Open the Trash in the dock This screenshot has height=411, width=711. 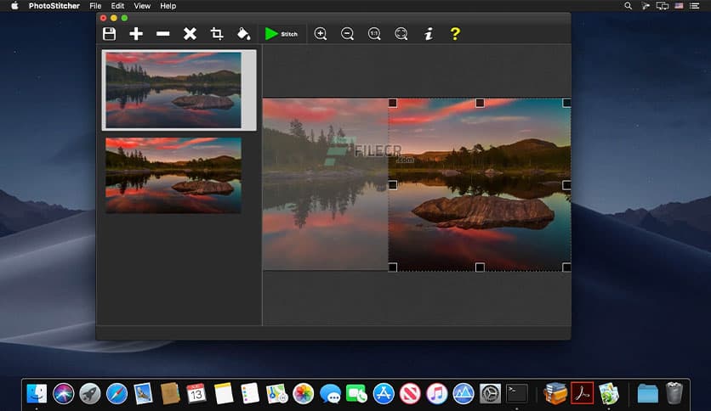pos(674,393)
